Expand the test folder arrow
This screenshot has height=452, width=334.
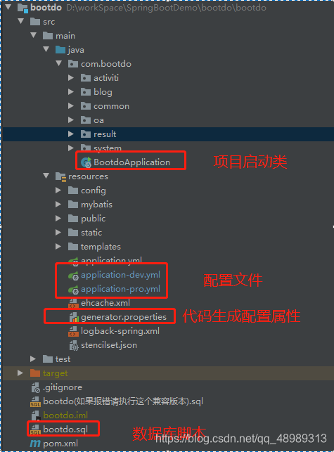(x=33, y=359)
